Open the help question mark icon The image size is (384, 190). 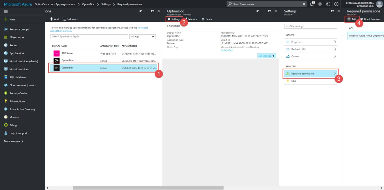click(x=336, y=4)
